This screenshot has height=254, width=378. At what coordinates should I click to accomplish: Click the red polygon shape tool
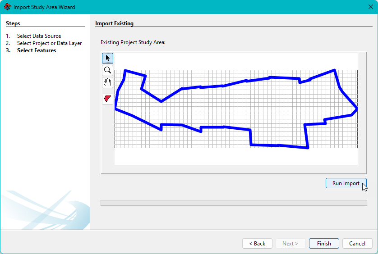pyautogui.click(x=107, y=99)
